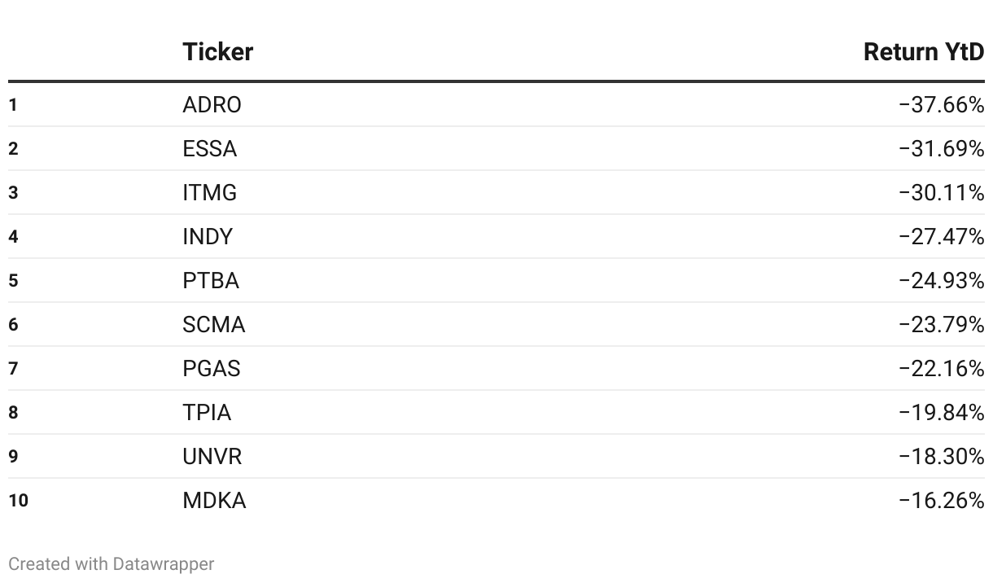
Task: Click the −19.84% return value
Action: [942, 413]
